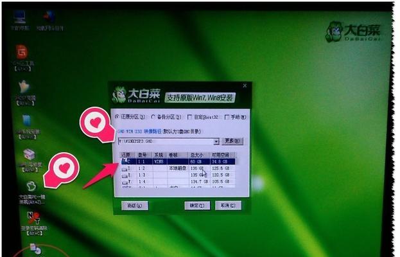Open the boot repair toolbox desktop icon
Viewport: 400px width, 257px height.
29,155
